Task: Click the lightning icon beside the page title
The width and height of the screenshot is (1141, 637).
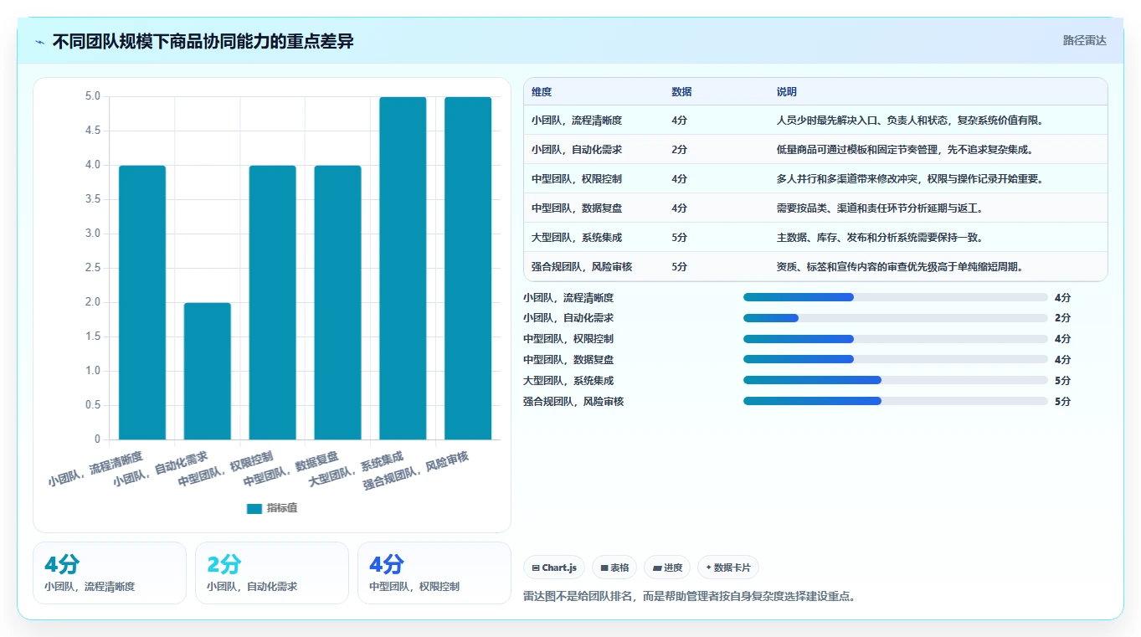Action: (39, 42)
